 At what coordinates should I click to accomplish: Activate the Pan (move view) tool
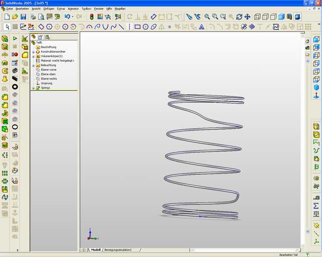point(247,17)
